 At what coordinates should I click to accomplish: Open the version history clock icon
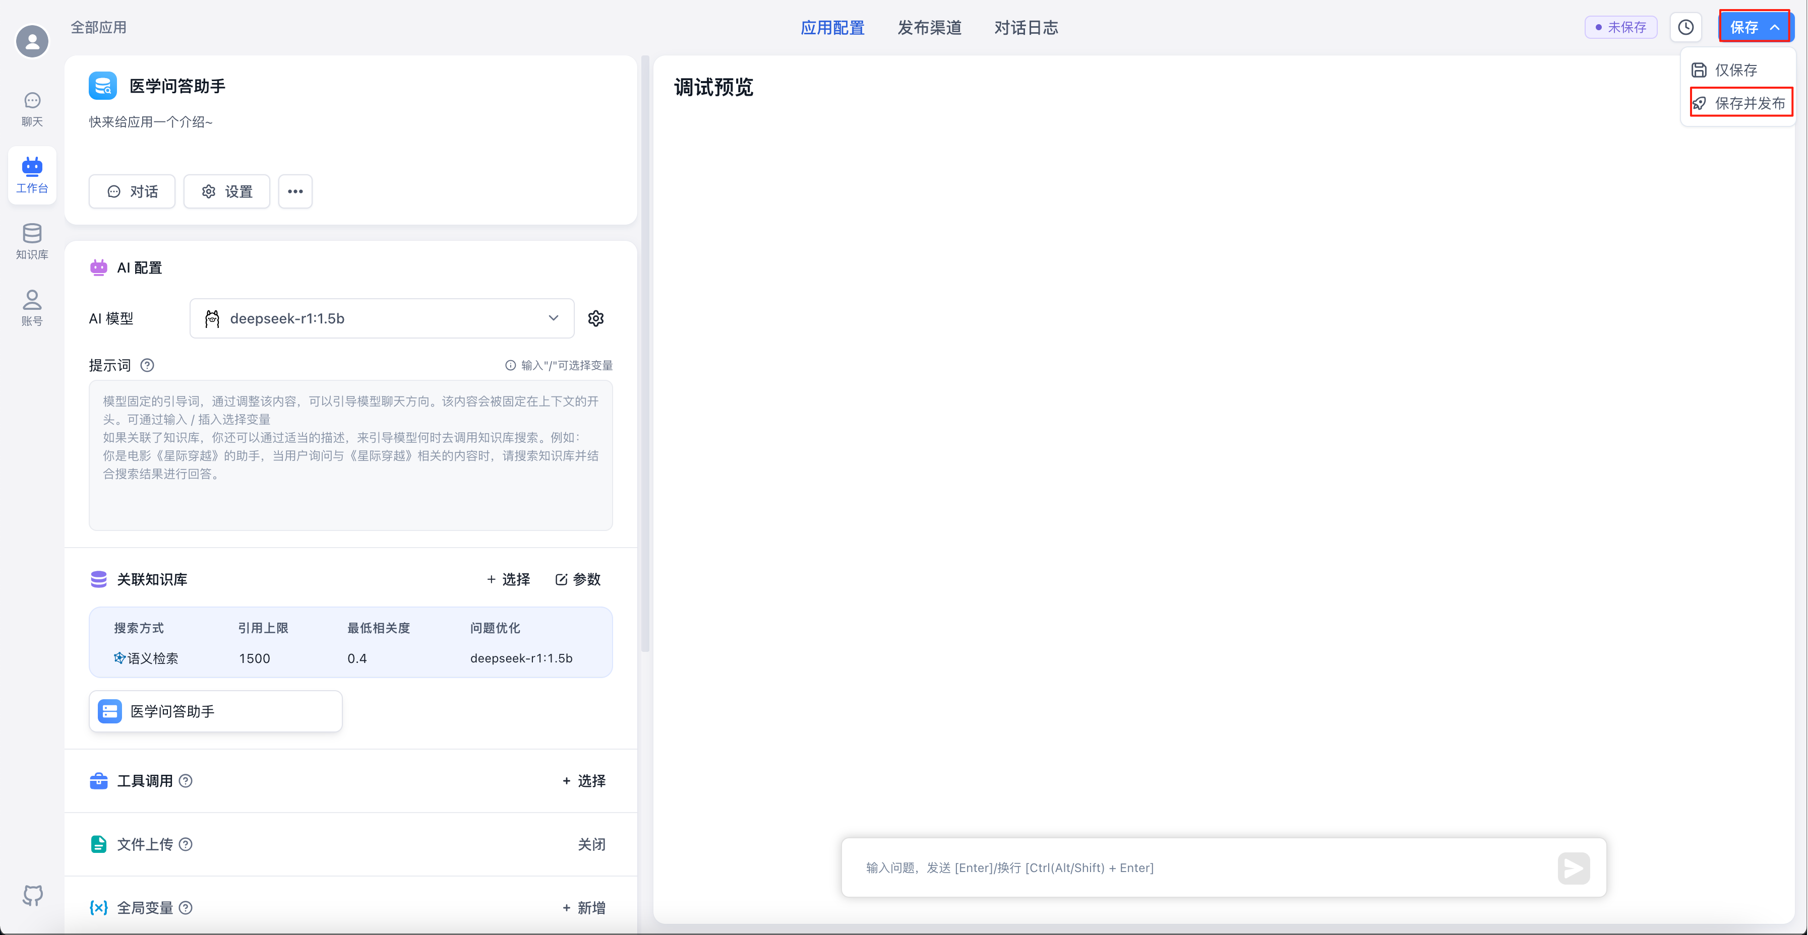(1685, 27)
